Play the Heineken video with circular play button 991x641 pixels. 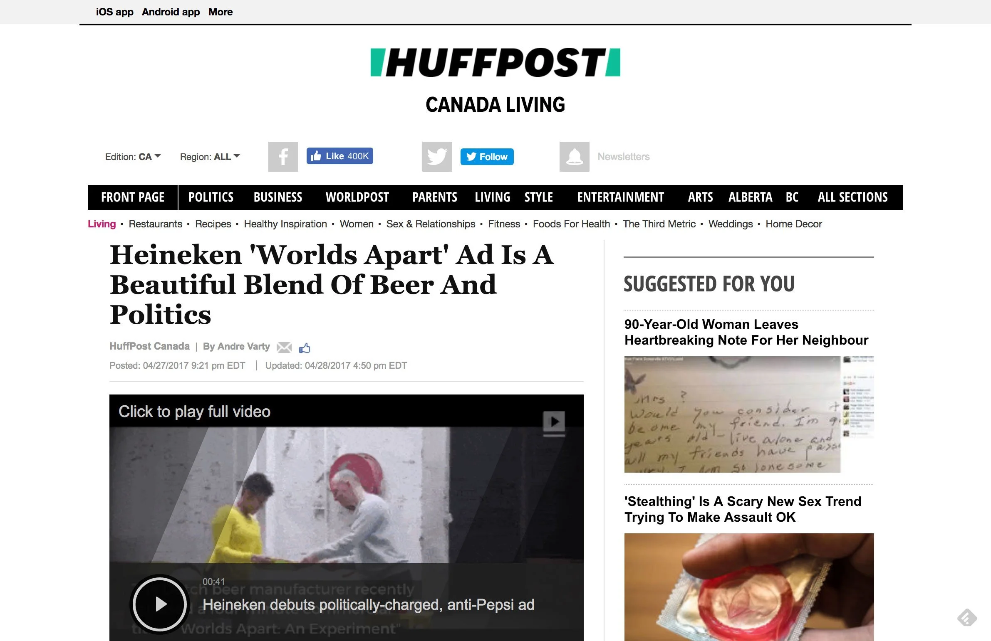click(160, 604)
